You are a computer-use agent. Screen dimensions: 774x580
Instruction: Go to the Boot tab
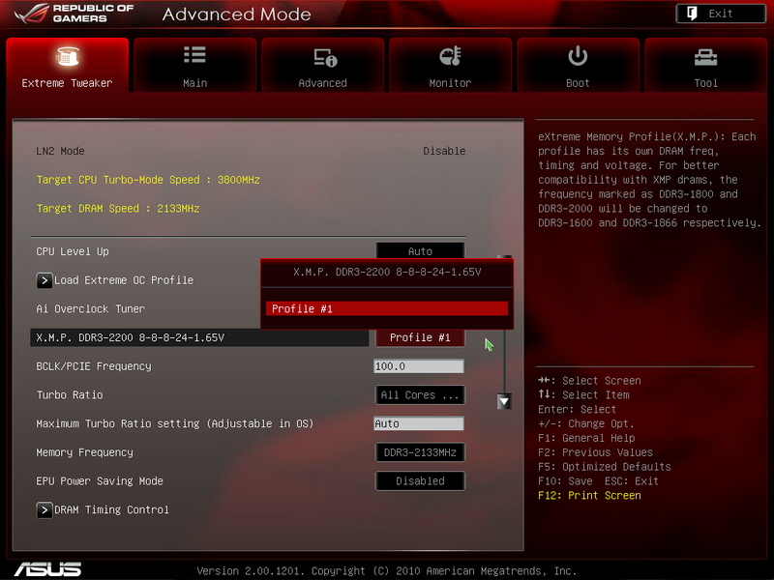pos(578,65)
